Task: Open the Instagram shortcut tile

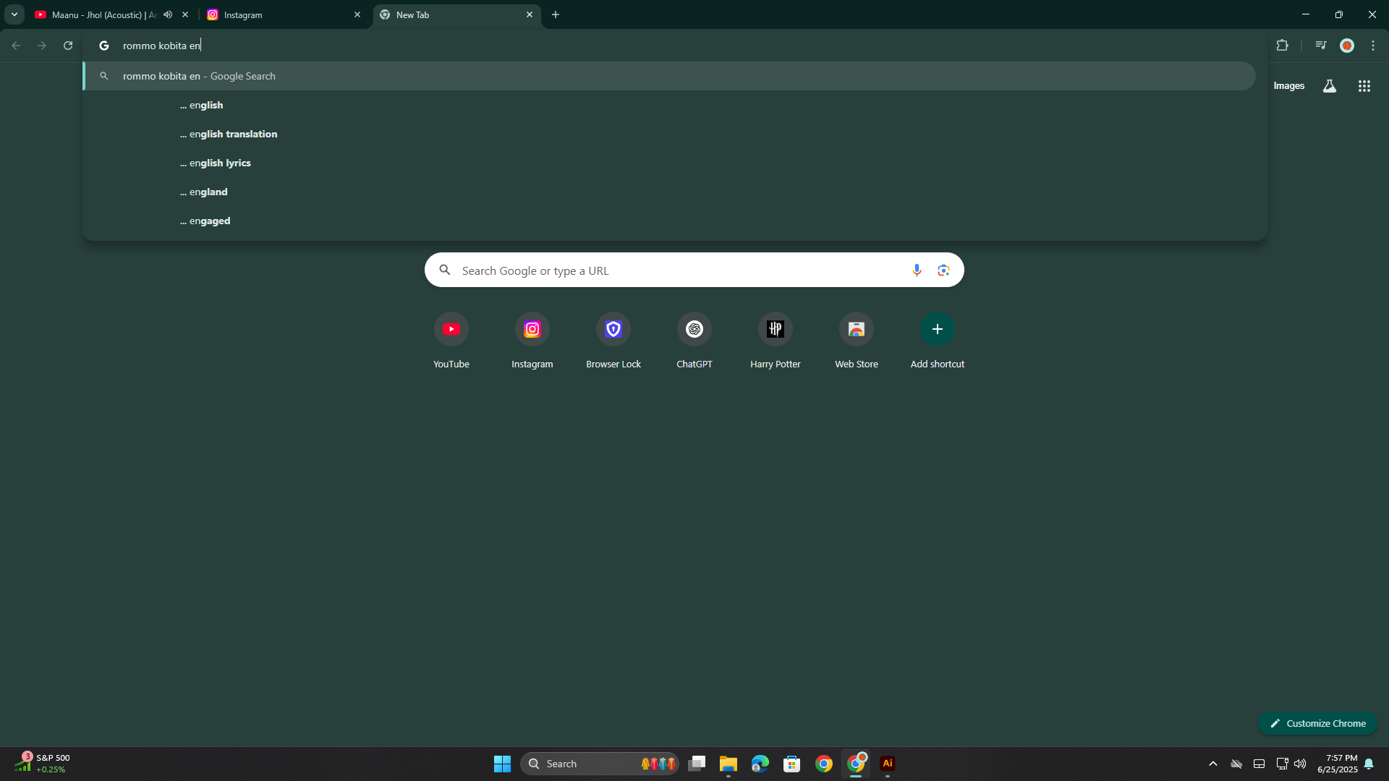Action: tap(532, 341)
